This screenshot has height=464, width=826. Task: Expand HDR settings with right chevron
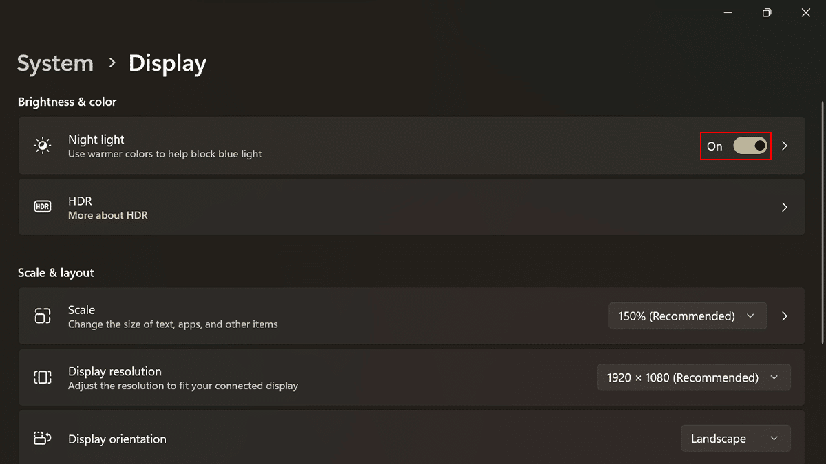tap(785, 207)
